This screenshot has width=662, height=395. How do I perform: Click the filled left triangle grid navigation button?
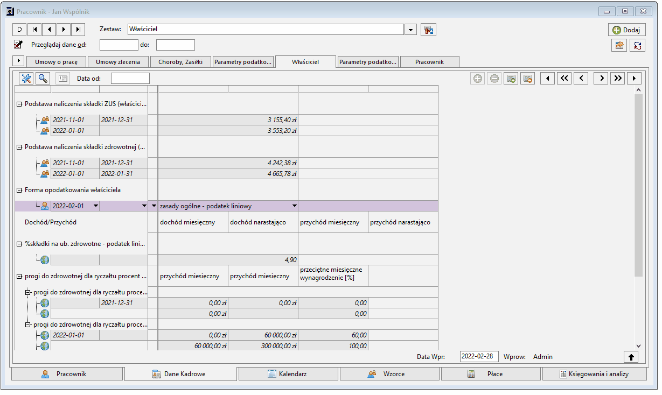pyautogui.click(x=547, y=79)
